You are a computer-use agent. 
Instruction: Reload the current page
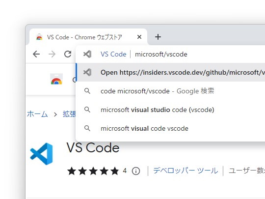point(68,54)
